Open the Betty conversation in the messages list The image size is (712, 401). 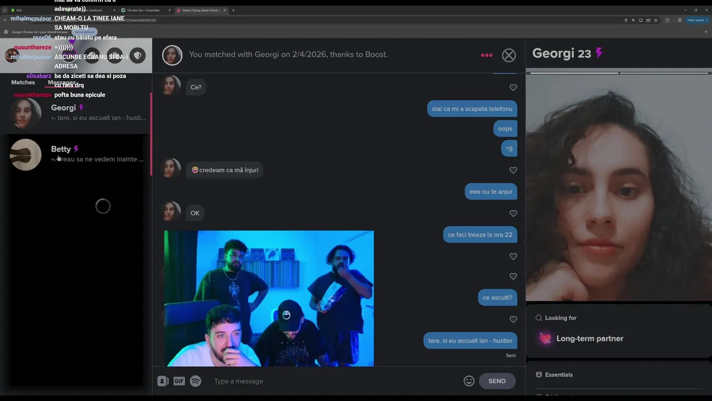point(76,154)
